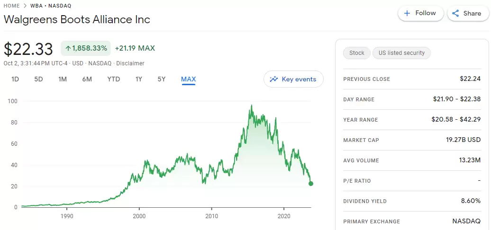Select the MAX range tab
The image size is (491, 230).
[188, 79]
